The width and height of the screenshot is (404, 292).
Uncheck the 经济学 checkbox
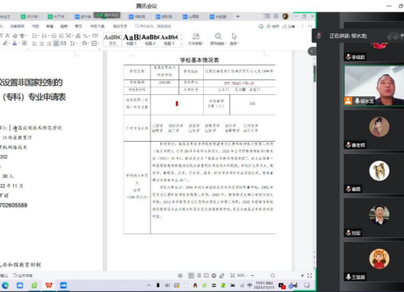coord(170,126)
